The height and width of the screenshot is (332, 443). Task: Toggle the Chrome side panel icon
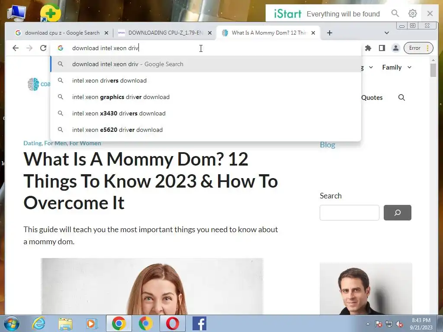pyautogui.click(x=382, y=48)
